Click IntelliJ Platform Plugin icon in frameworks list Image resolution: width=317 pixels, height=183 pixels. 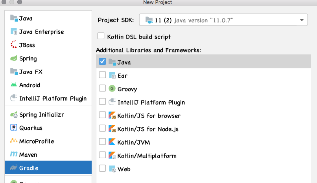tap(112, 102)
